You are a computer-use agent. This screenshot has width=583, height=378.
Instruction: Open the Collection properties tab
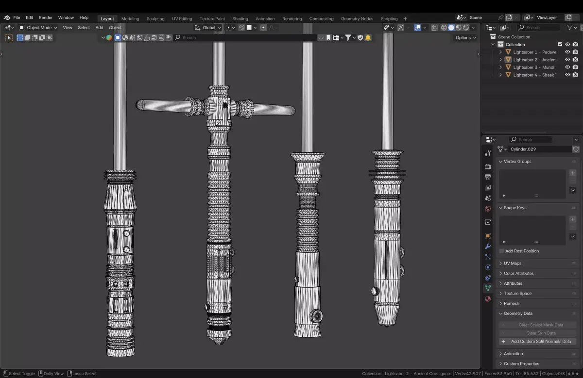tap(488, 222)
